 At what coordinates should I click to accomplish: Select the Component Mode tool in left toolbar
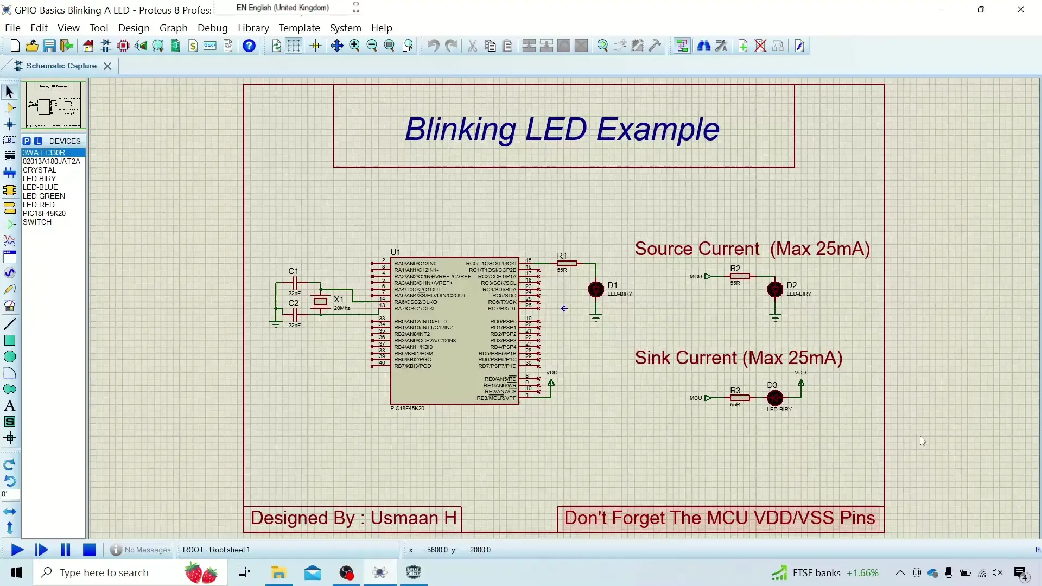click(10, 109)
